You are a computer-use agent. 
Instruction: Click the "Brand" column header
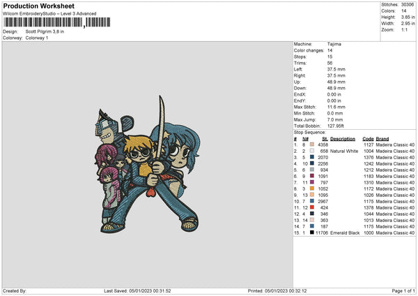[382, 139]
